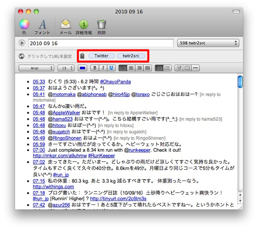The width and height of the screenshot is (258, 232).
Task: Open the Arial font family dropdown
Action: [x=37, y=67]
